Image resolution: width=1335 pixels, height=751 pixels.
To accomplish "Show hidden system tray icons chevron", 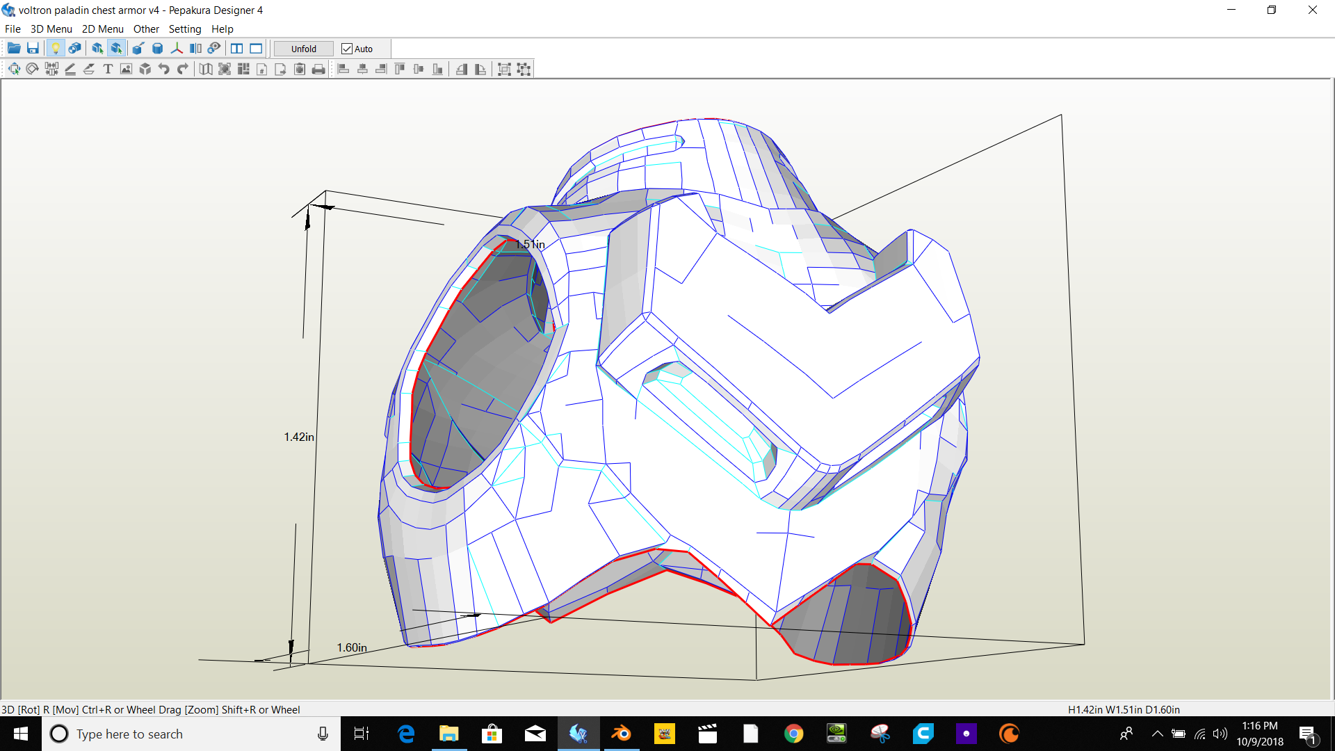I will (1157, 734).
